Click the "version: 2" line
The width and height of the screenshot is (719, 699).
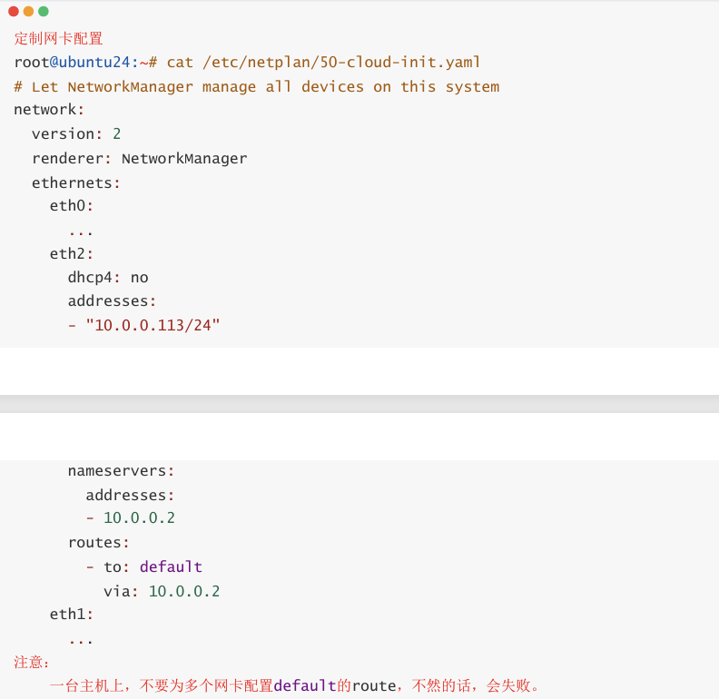click(76, 134)
